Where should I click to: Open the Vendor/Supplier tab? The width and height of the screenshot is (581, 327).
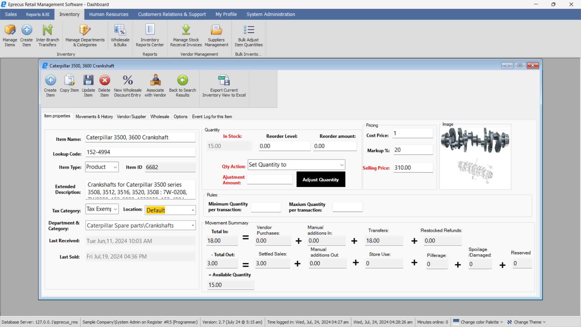click(131, 117)
